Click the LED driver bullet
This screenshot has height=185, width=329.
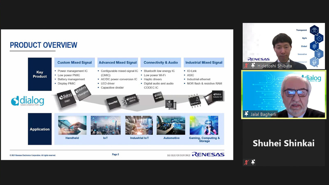pyautogui.click(x=108, y=83)
